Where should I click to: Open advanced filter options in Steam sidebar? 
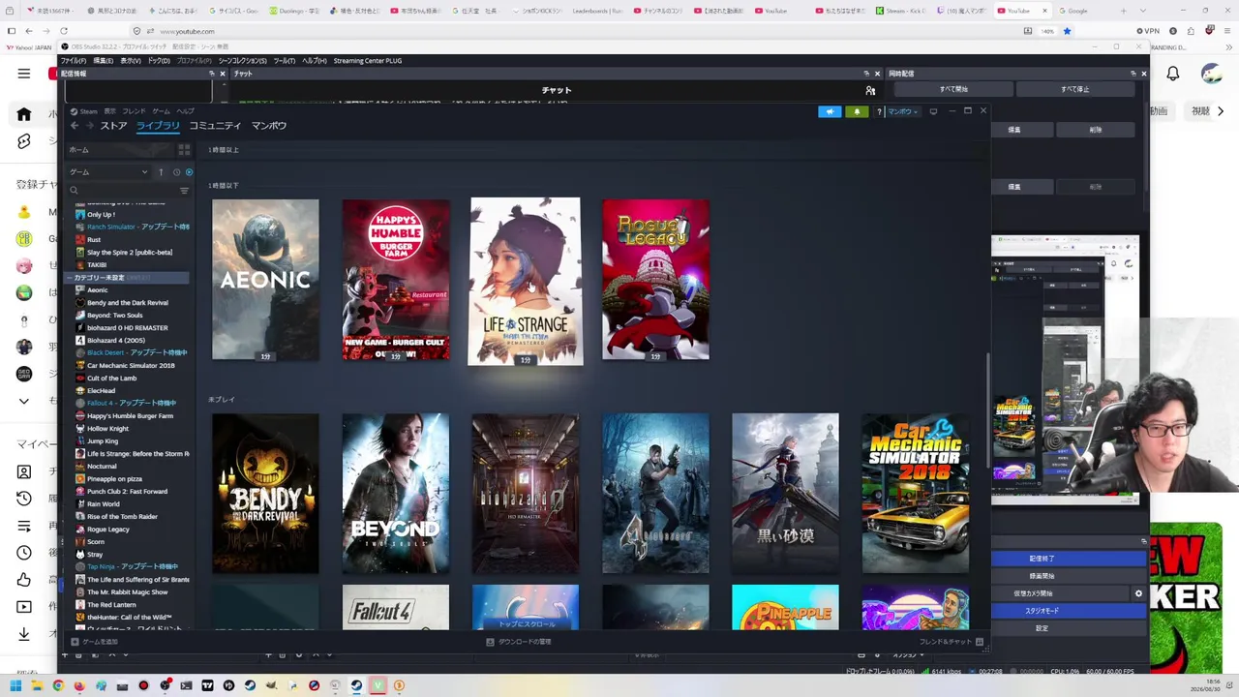tap(184, 191)
